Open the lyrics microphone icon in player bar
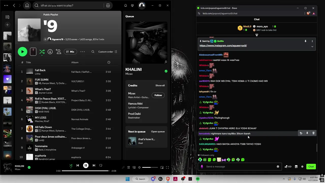The image size is (325, 183). click(123, 167)
